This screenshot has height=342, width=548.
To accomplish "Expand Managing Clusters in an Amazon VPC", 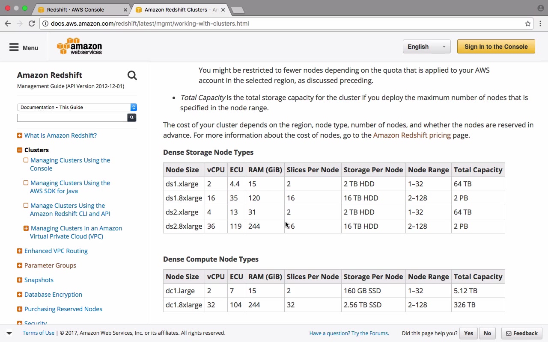I will pos(26,228).
